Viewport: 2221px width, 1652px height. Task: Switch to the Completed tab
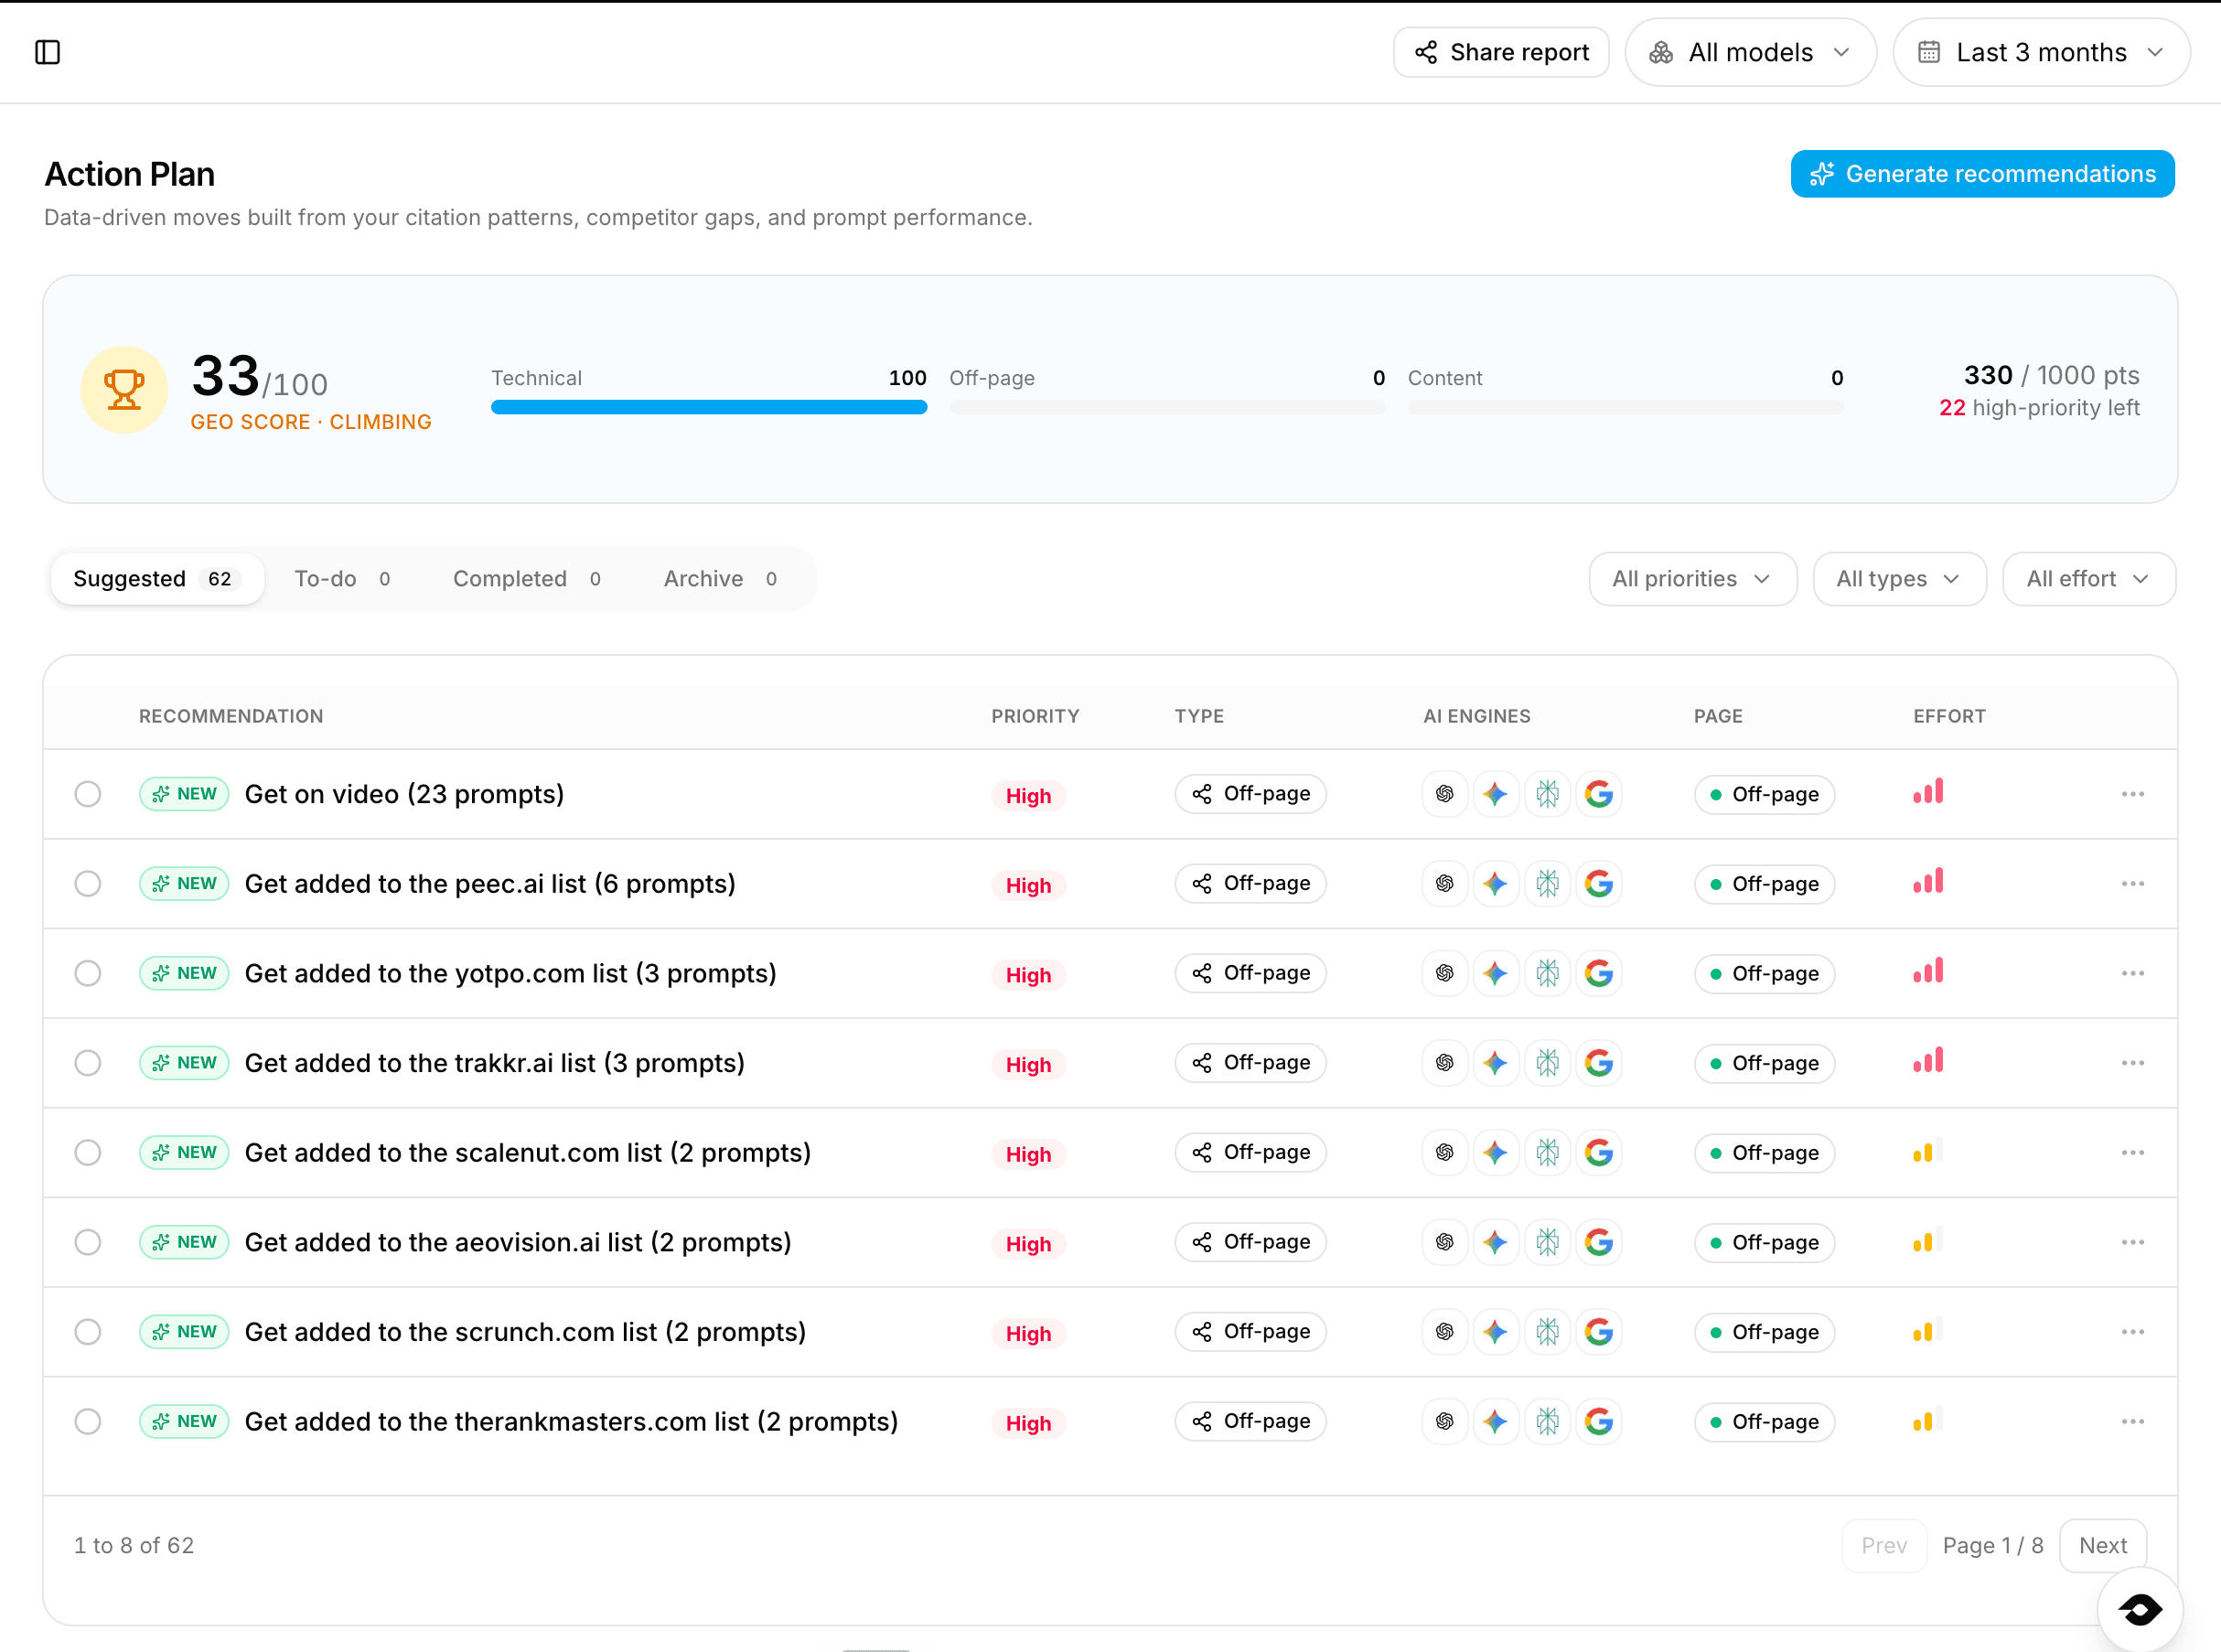point(527,579)
